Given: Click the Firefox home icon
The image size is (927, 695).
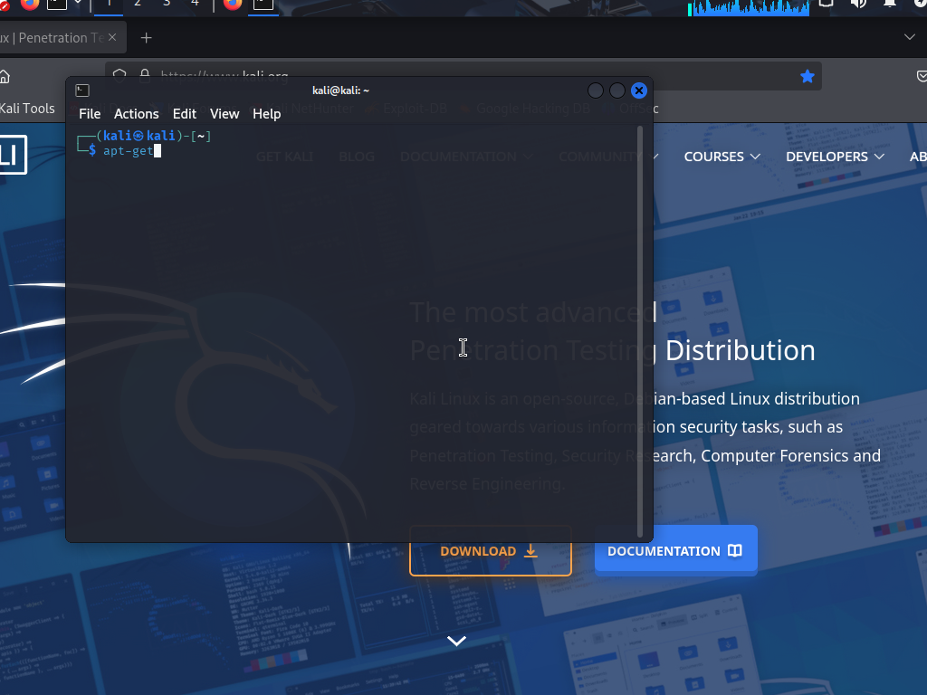Looking at the screenshot, I should point(5,77).
